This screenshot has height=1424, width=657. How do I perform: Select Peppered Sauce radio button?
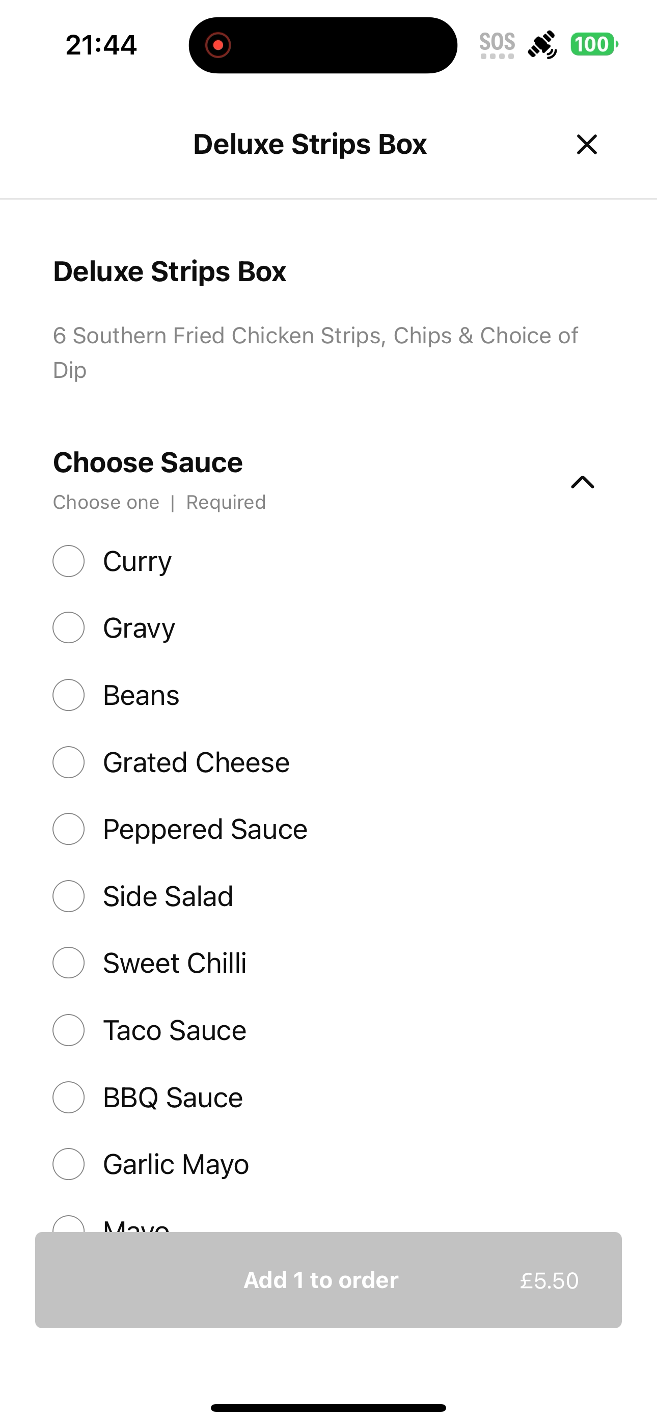[x=69, y=829]
